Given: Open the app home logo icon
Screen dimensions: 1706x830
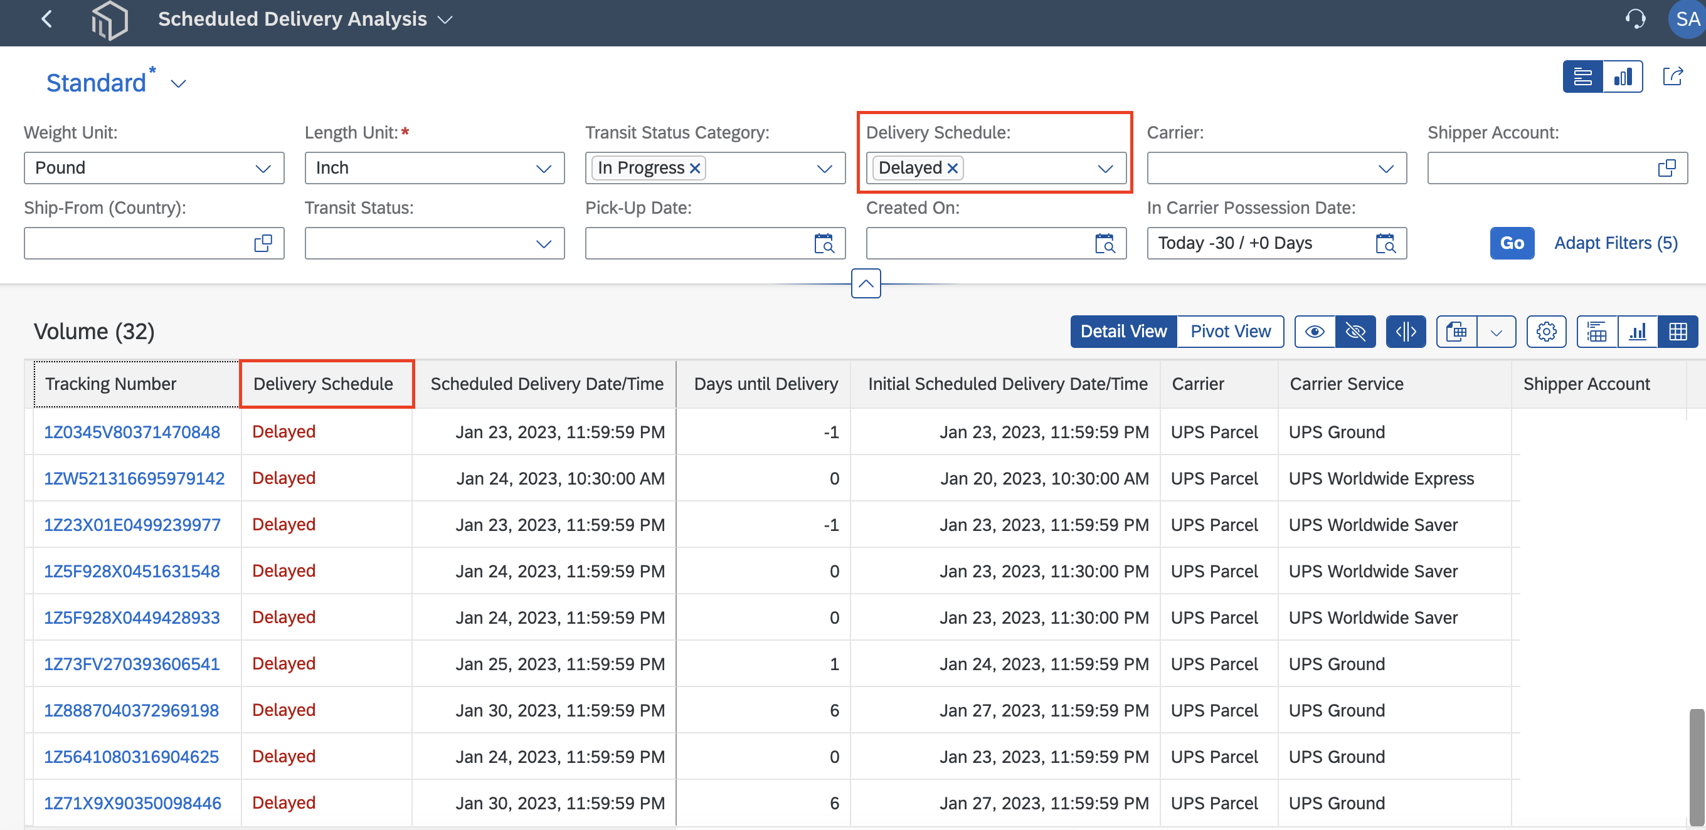Looking at the screenshot, I should click(x=109, y=20).
